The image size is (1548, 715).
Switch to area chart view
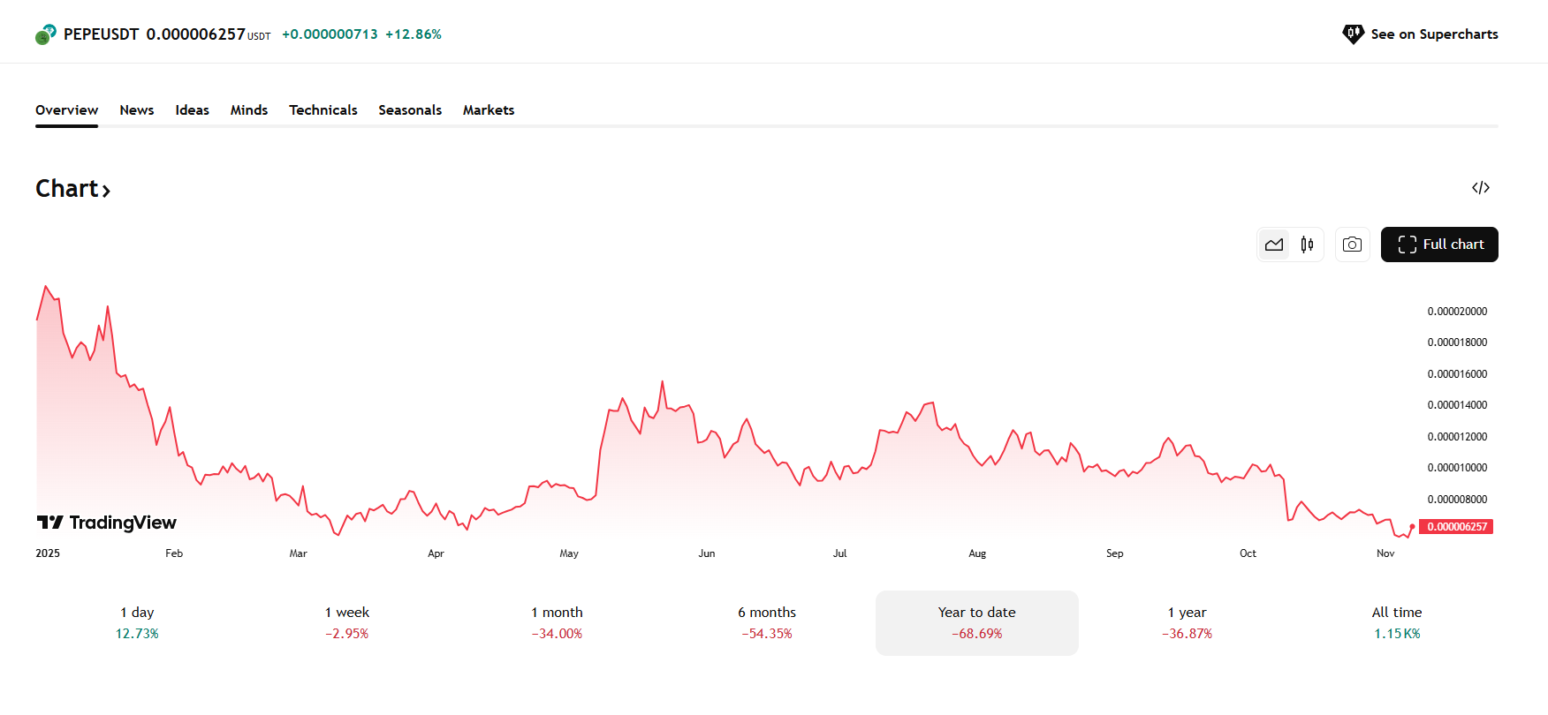click(1274, 245)
